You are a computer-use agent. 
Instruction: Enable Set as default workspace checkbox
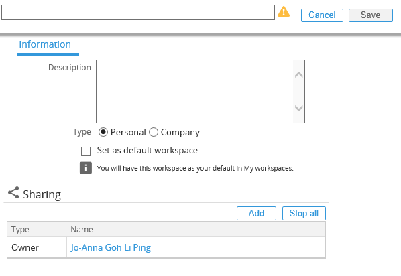coord(86,151)
